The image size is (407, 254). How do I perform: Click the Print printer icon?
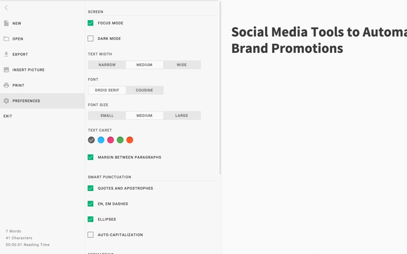tap(6, 85)
